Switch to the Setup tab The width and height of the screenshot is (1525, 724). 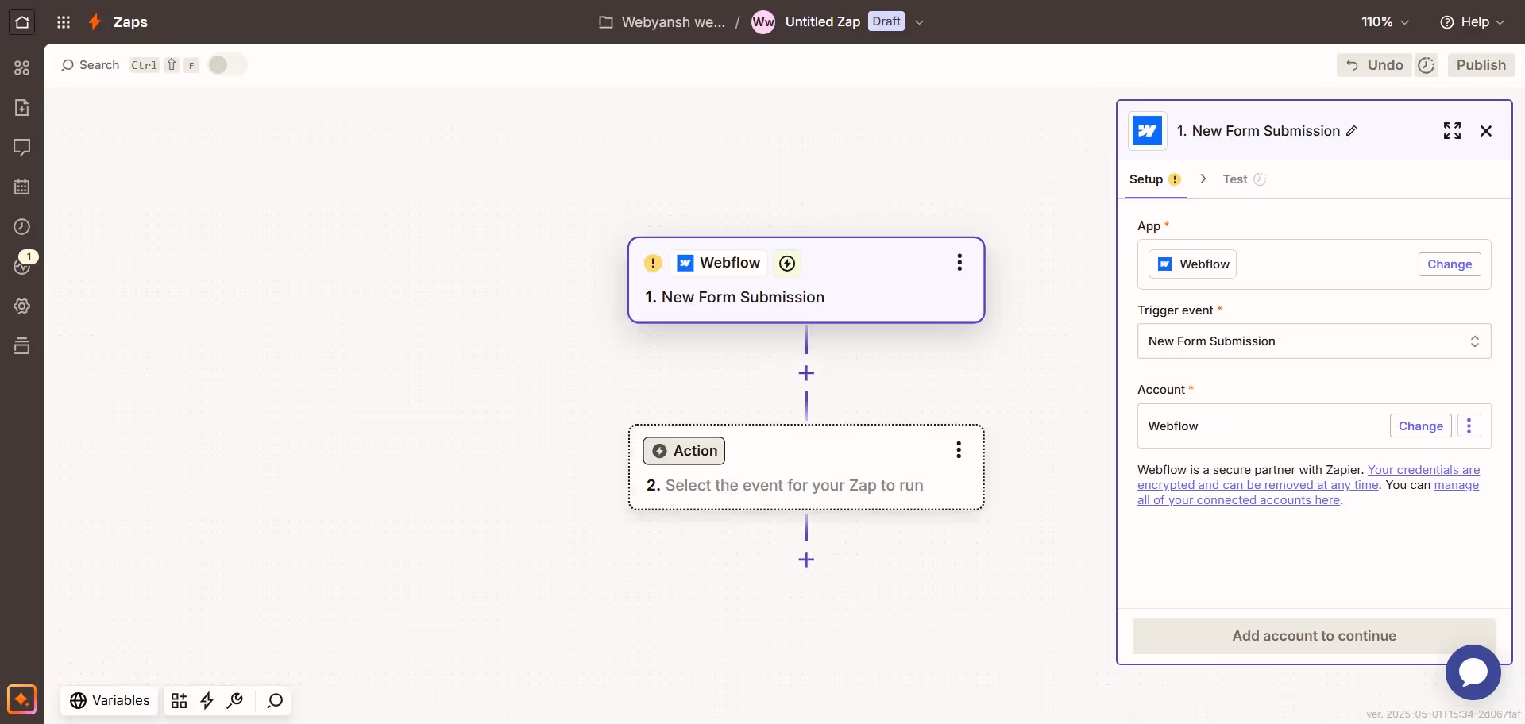point(1156,179)
